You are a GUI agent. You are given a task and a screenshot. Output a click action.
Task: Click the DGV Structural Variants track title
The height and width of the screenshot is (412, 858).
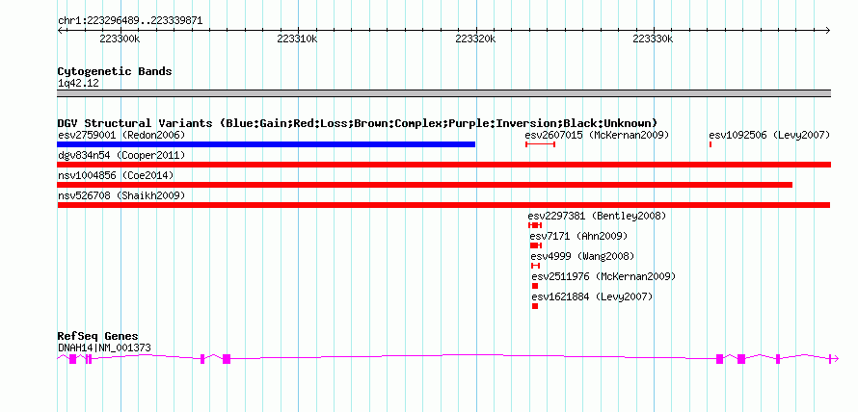click(358, 123)
